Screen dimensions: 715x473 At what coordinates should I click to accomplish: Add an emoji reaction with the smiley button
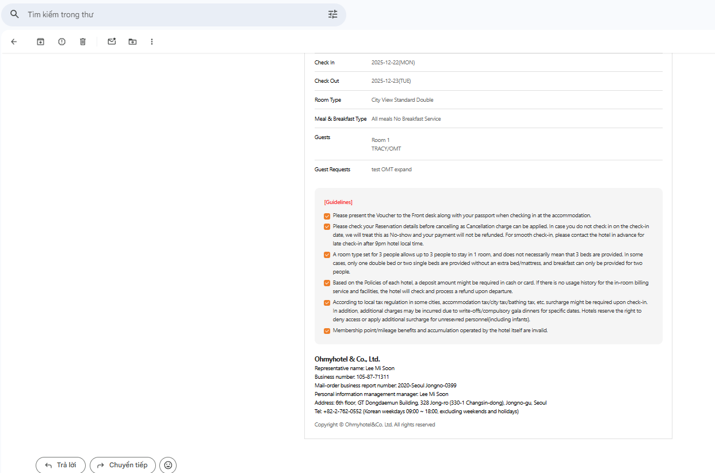click(168, 465)
